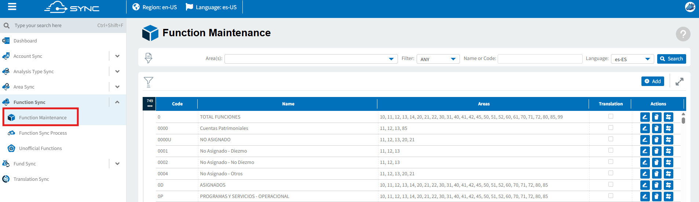Image resolution: width=699 pixels, height=202 pixels.
Task: Click the Language flag icon
Action: (189, 7)
